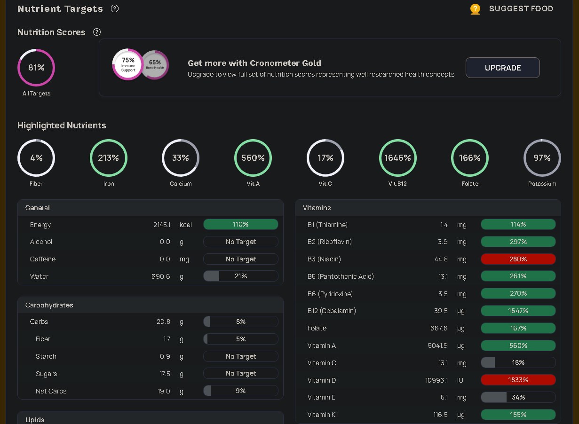Click the Net Carbs 9% progress bar
Image resolution: width=579 pixels, height=424 pixels.
[x=241, y=391]
